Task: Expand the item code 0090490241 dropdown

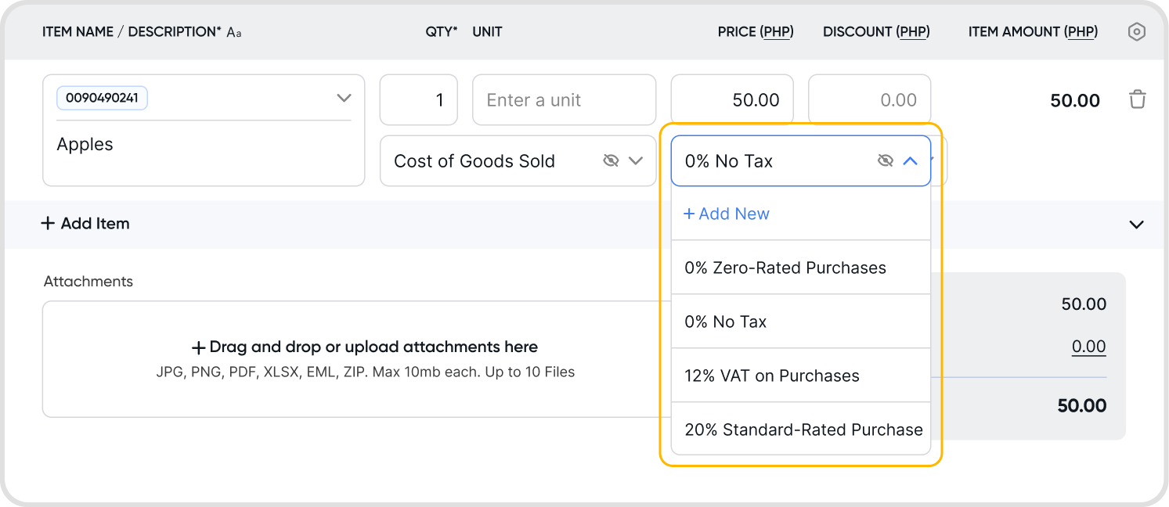Action: [x=343, y=99]
